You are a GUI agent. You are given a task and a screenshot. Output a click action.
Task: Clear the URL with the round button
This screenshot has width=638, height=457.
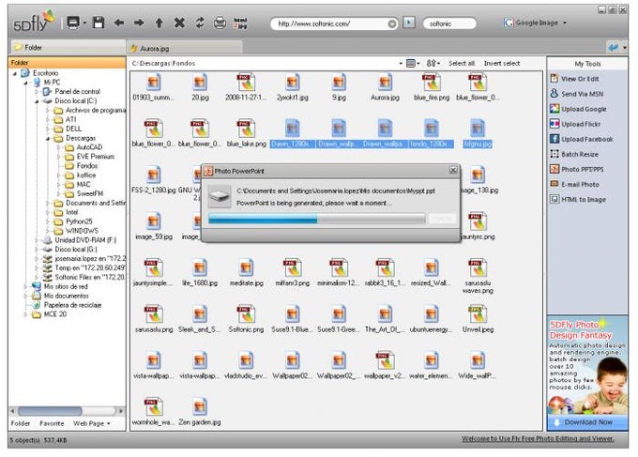pyautogui.click(x=392, y=24)
